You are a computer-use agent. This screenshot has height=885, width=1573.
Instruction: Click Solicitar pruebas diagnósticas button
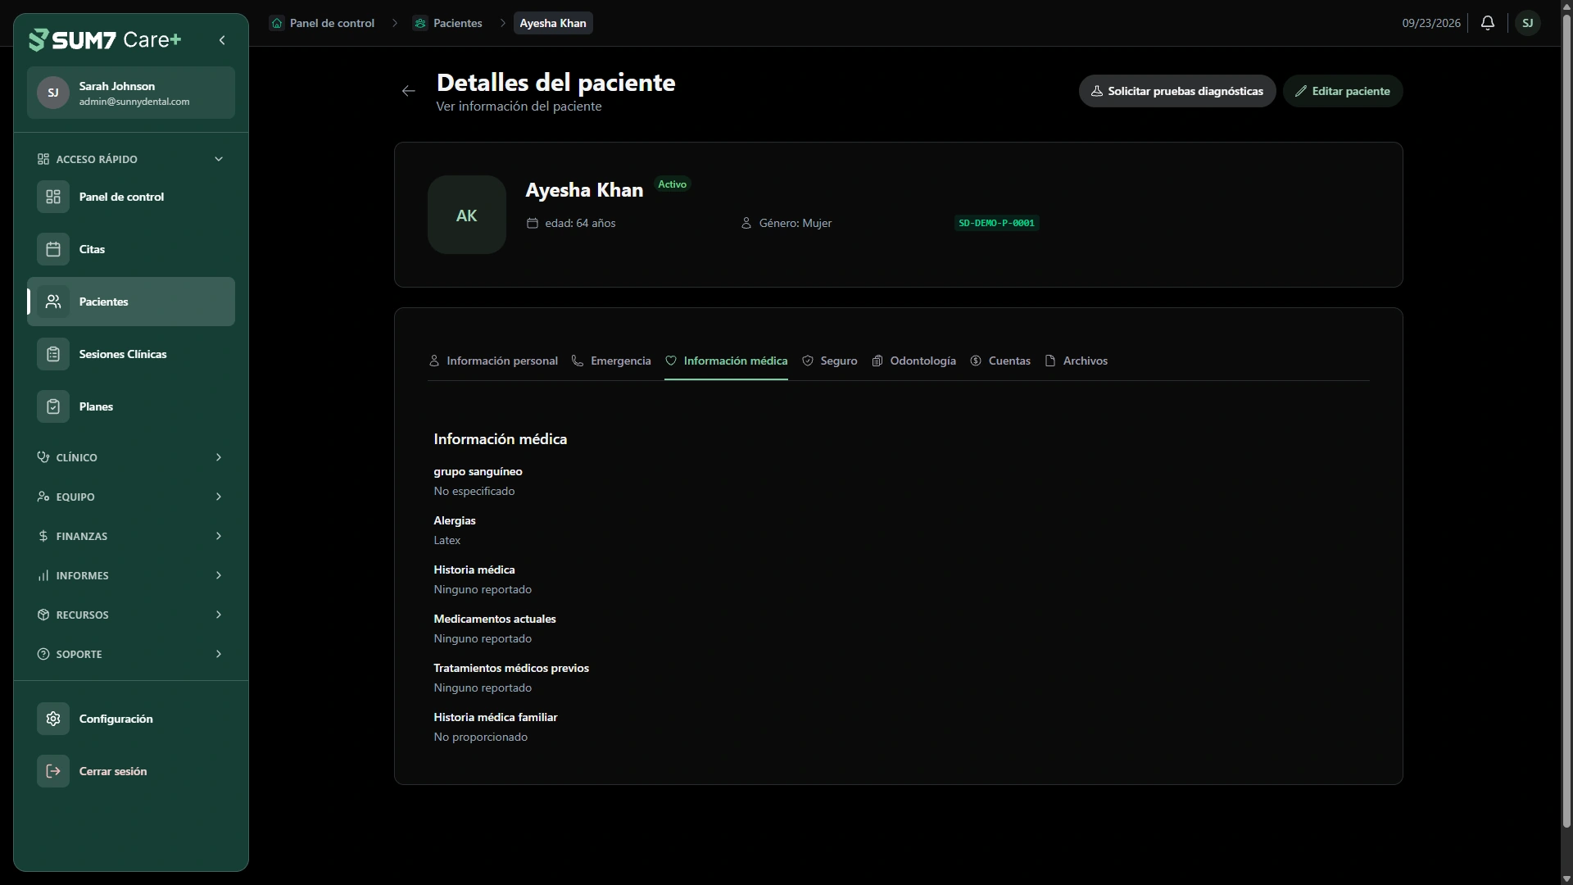1177,91
